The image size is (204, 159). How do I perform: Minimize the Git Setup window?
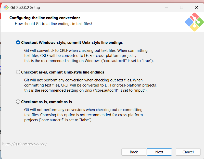[167, 7]
